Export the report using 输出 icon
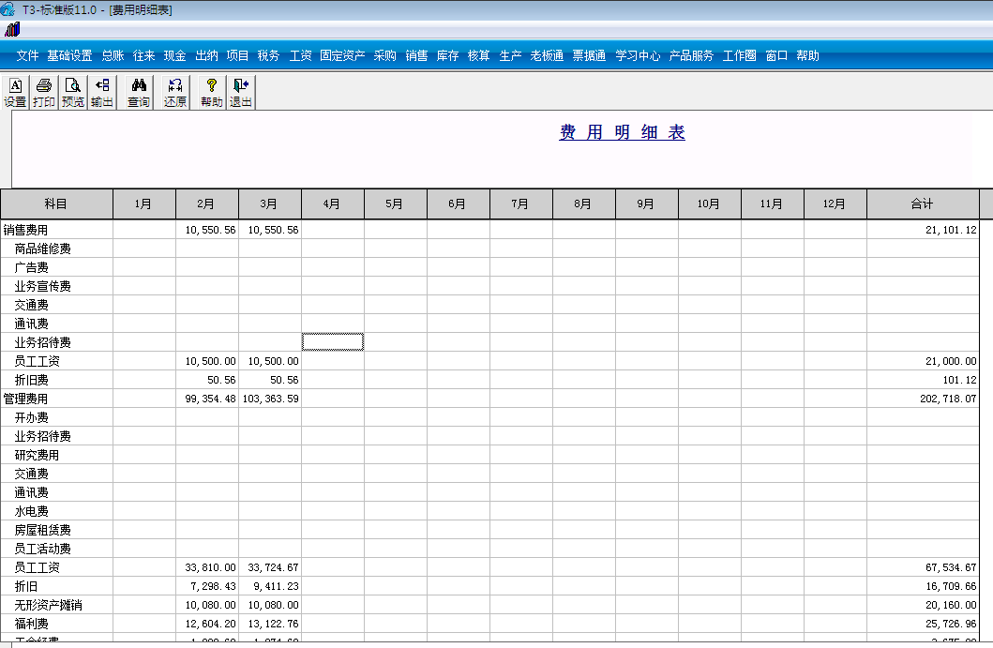 101,91
